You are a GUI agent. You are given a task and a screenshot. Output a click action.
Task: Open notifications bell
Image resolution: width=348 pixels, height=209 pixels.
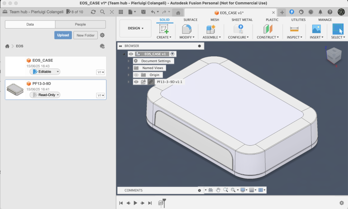[x=320, y=12]
